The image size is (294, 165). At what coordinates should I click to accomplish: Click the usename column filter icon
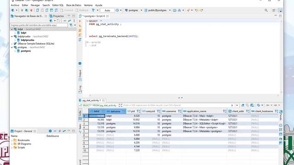pos(180,111)
